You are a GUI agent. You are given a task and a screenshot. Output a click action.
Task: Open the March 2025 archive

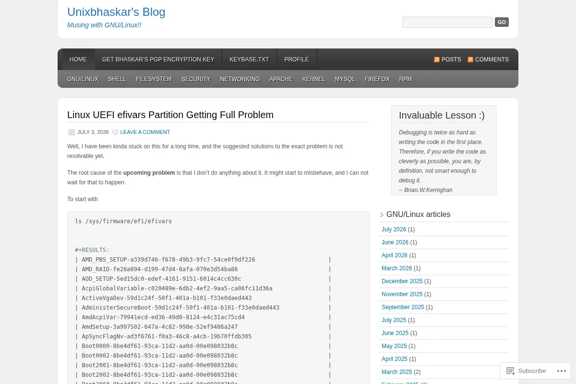pyautogui.click(x=397, y=372)
